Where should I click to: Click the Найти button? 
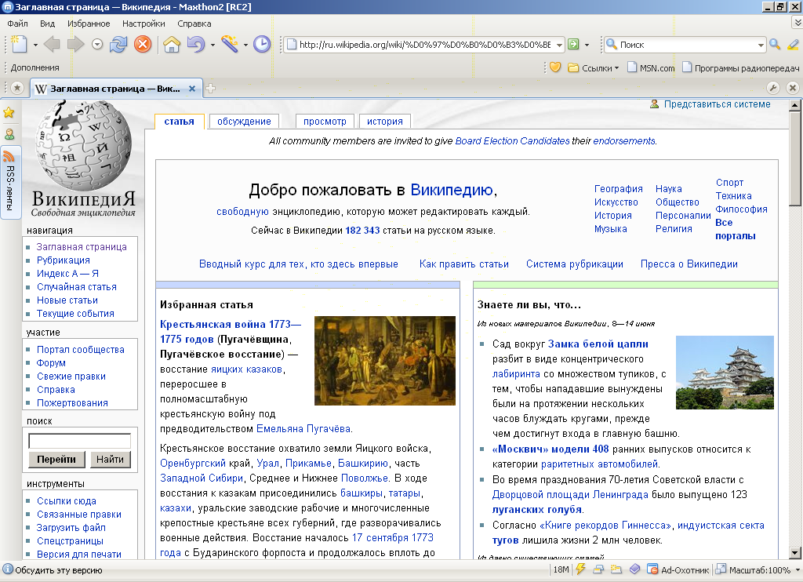110,459
